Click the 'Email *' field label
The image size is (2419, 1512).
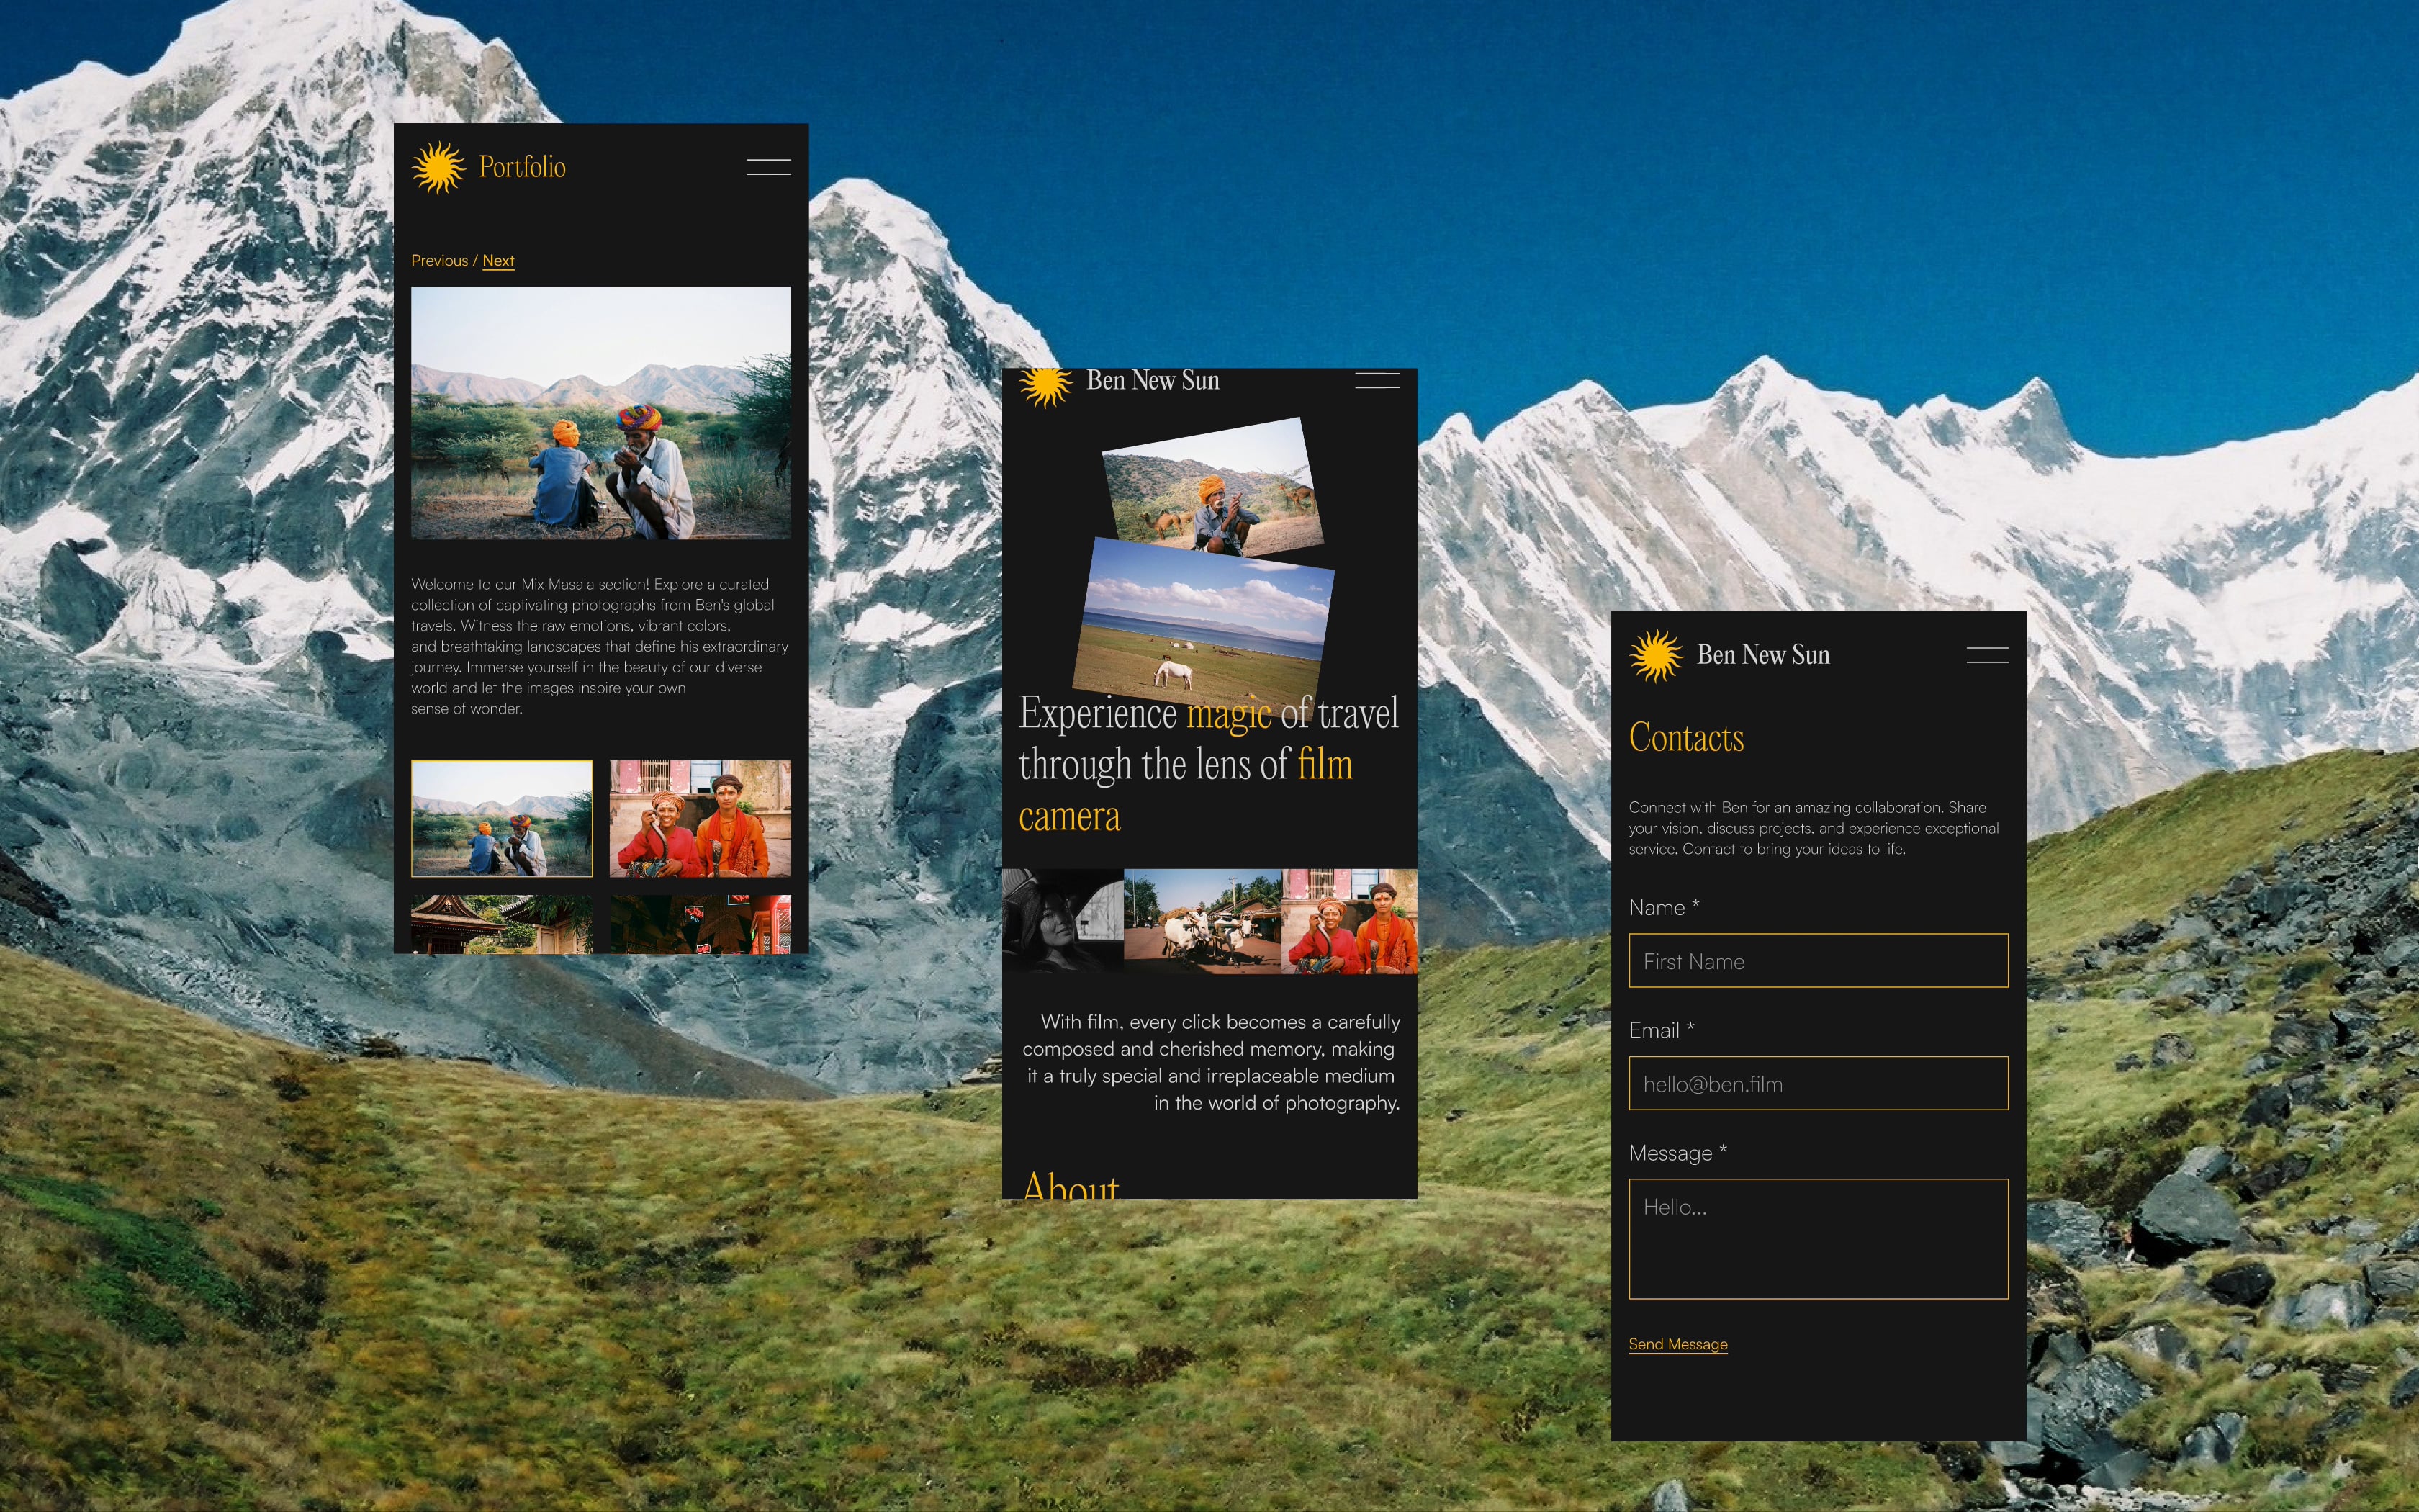[1662, 1030]
